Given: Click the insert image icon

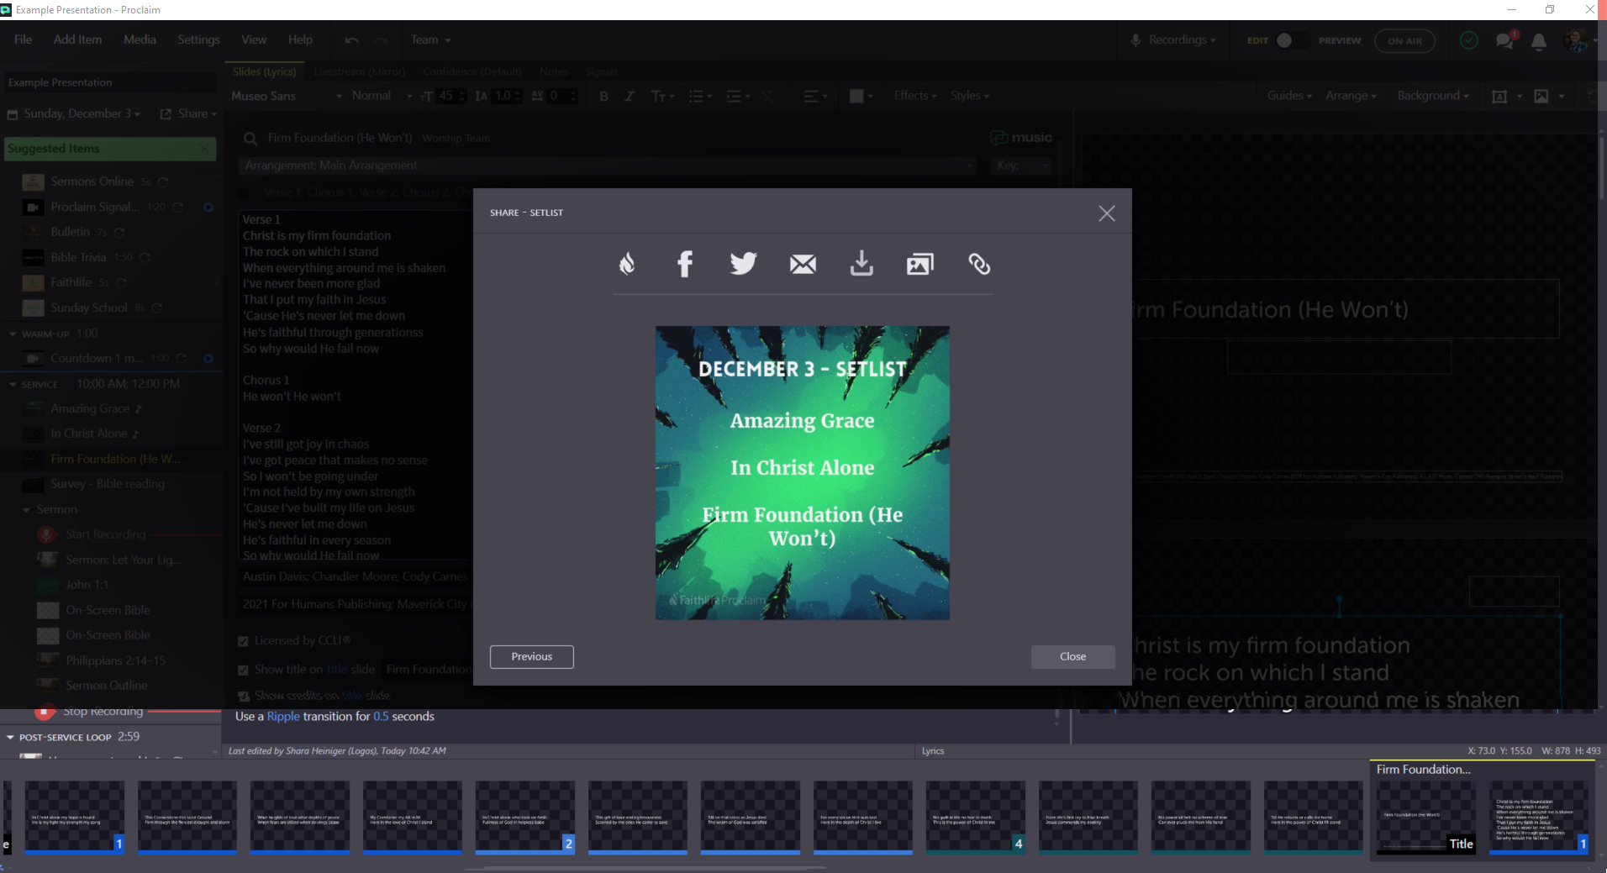Looking at the screenshot, I should coord(1541,97).
